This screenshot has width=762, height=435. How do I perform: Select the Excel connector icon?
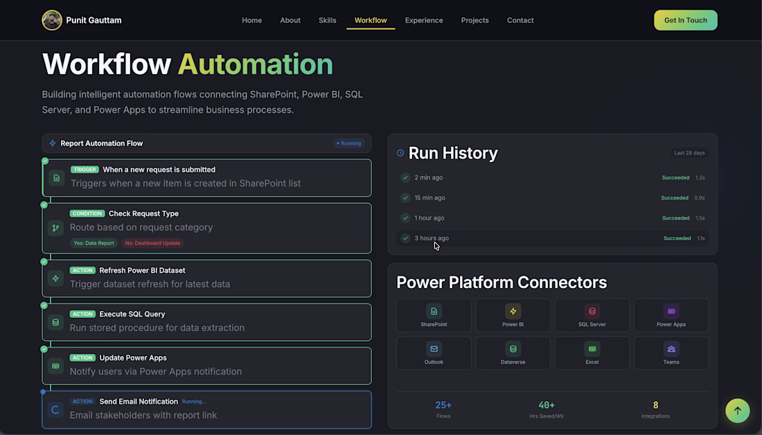coord(592,349)
